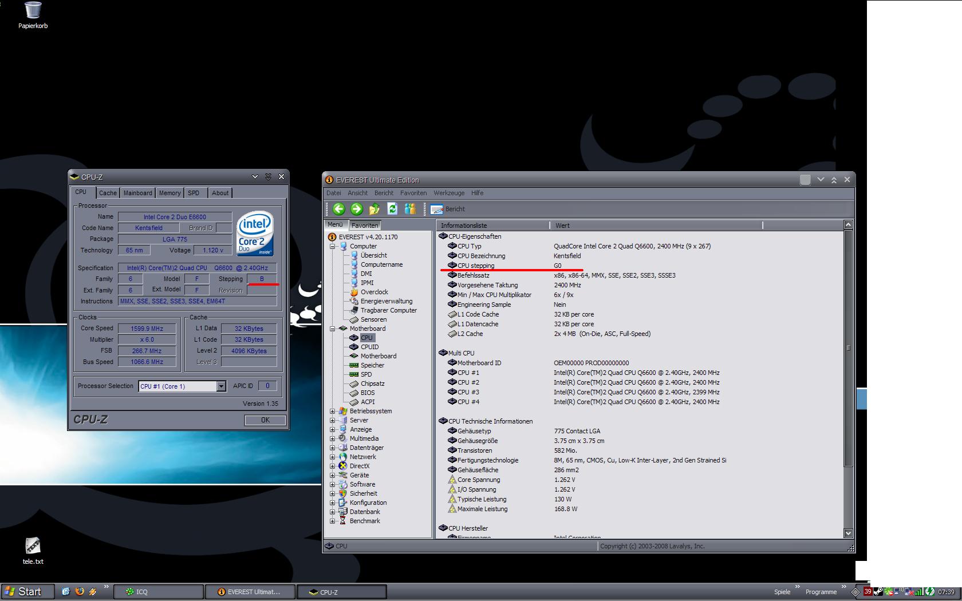The image size is (962, 601).
Task: Open the Hilfe menu
Action: (x=477, y=193)
